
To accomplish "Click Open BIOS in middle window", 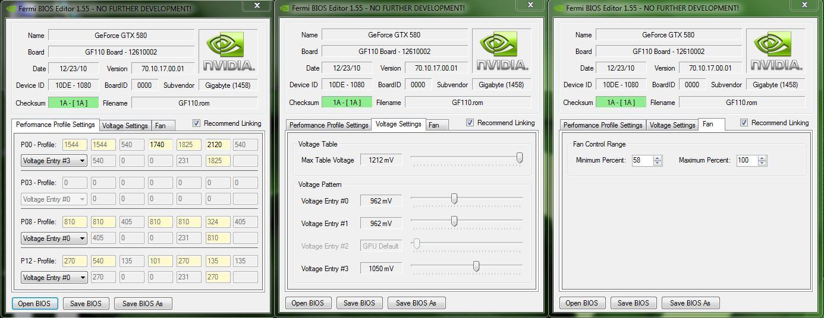I will 308,303.
